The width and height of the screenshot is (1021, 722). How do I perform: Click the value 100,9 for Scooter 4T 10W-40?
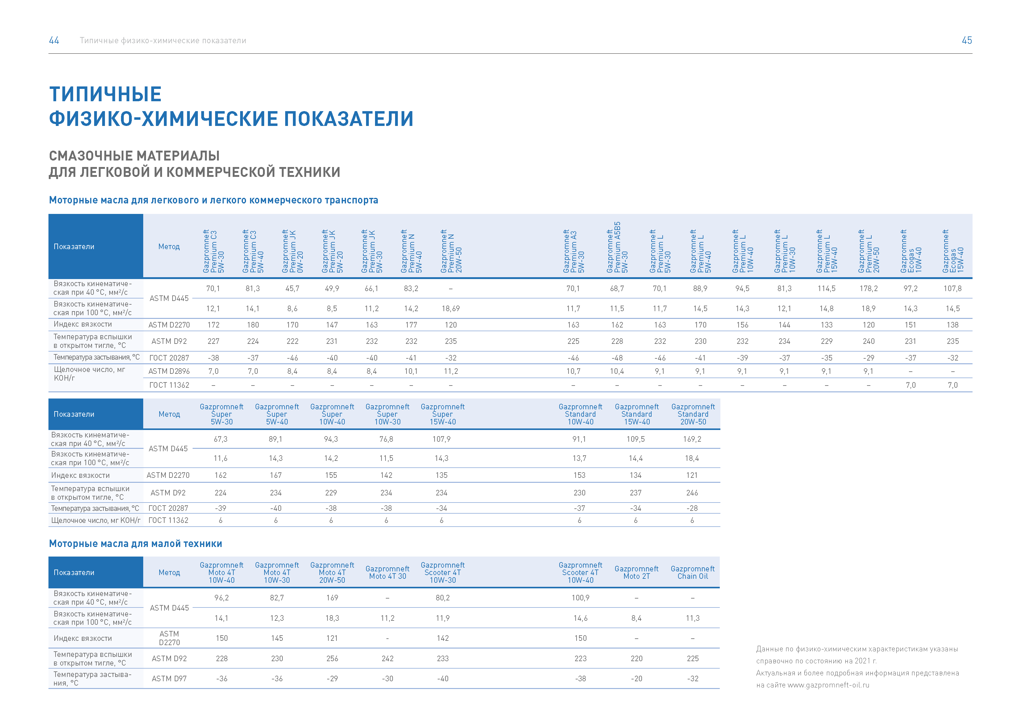[580, 597]
